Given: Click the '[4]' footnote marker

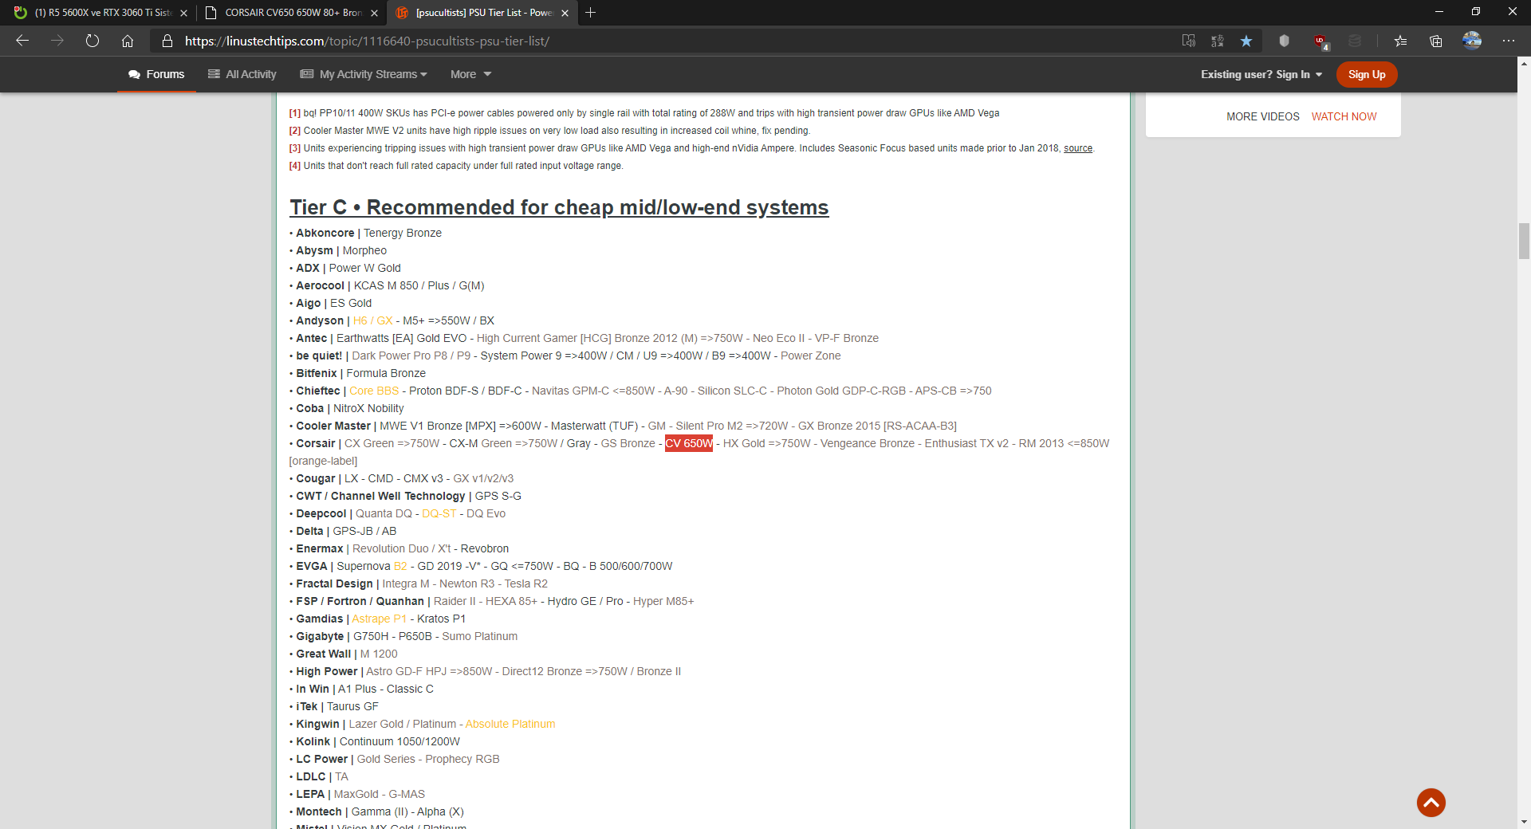Looking at the screenshot, I should (295, 166).
